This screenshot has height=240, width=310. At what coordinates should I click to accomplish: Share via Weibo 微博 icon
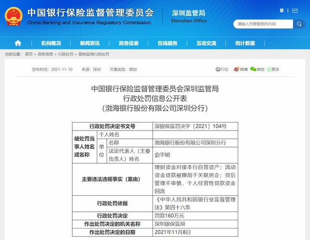point(241,69)
